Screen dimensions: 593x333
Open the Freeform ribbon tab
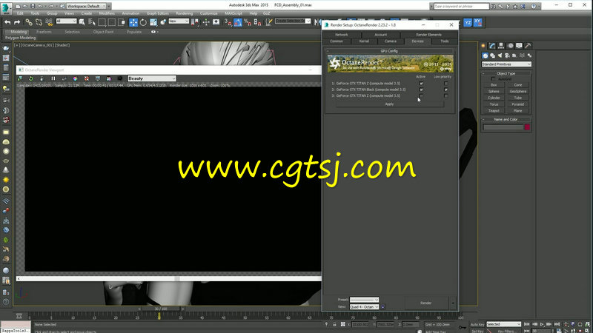point(44,32)
